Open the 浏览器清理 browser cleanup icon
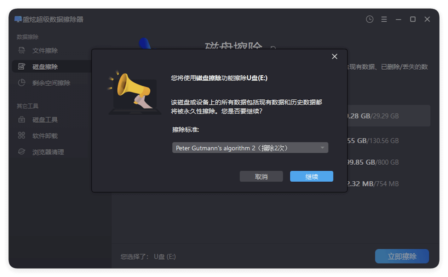Viewport: 448px width, 277px height. click(x=22, y=152)
